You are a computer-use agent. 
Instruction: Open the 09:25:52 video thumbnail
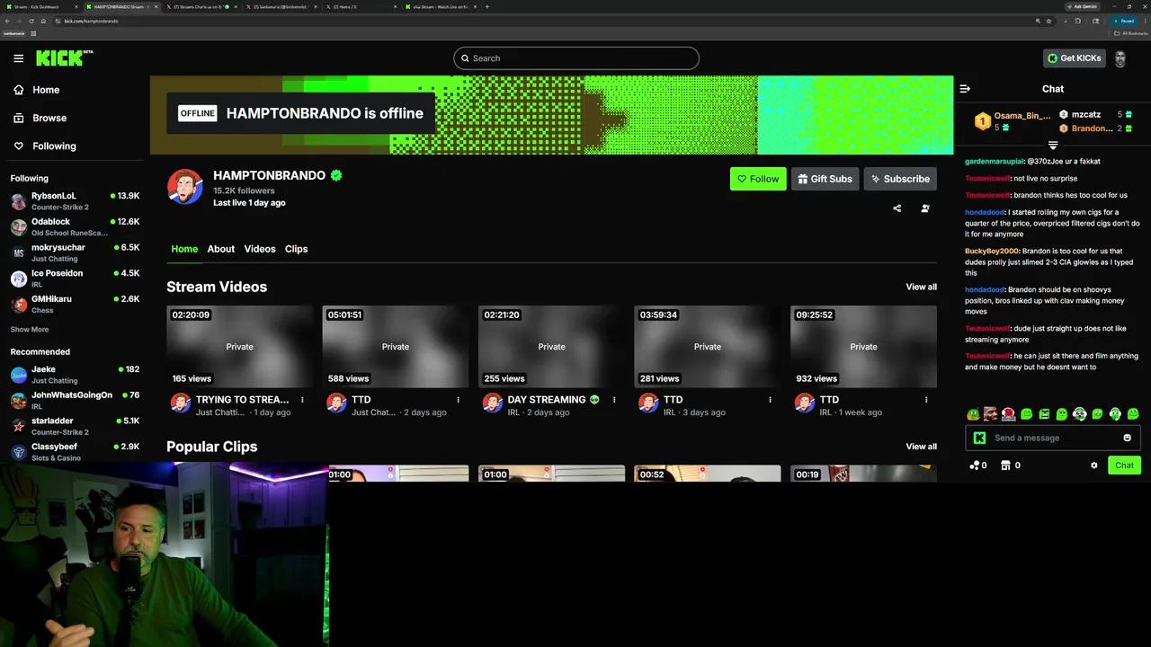click(863, 347)
